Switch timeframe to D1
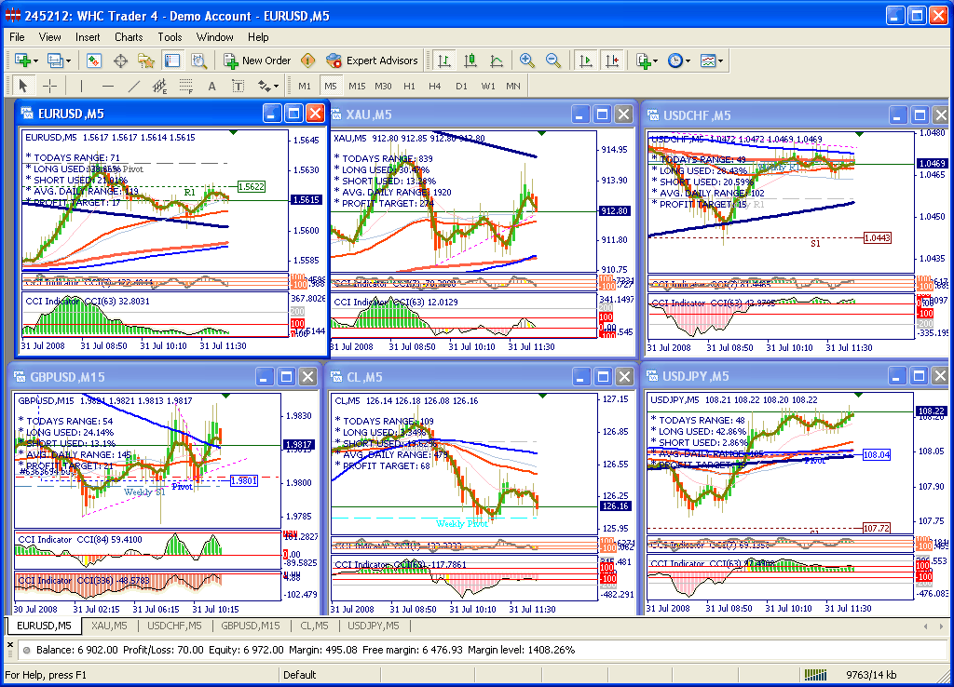The image size is (954, 687). pos(462,86)
